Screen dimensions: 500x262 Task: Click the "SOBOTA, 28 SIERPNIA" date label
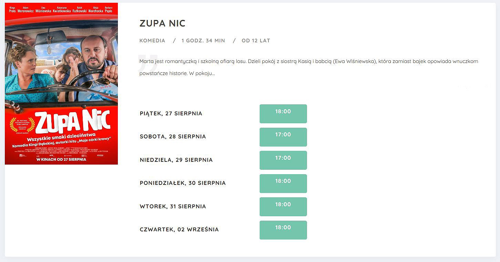coord(173,137)
